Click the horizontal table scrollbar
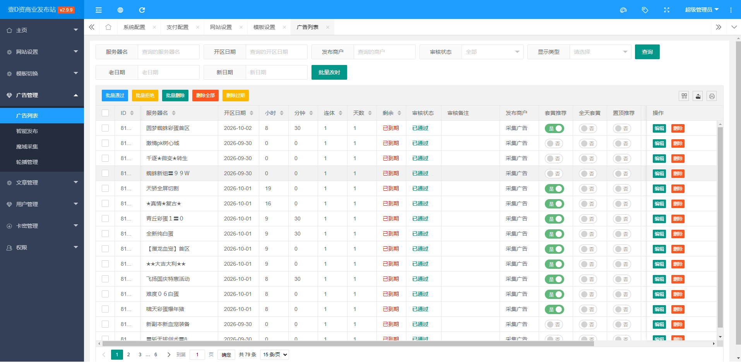This screenshot has width=741, height=362. pos(348,343)
